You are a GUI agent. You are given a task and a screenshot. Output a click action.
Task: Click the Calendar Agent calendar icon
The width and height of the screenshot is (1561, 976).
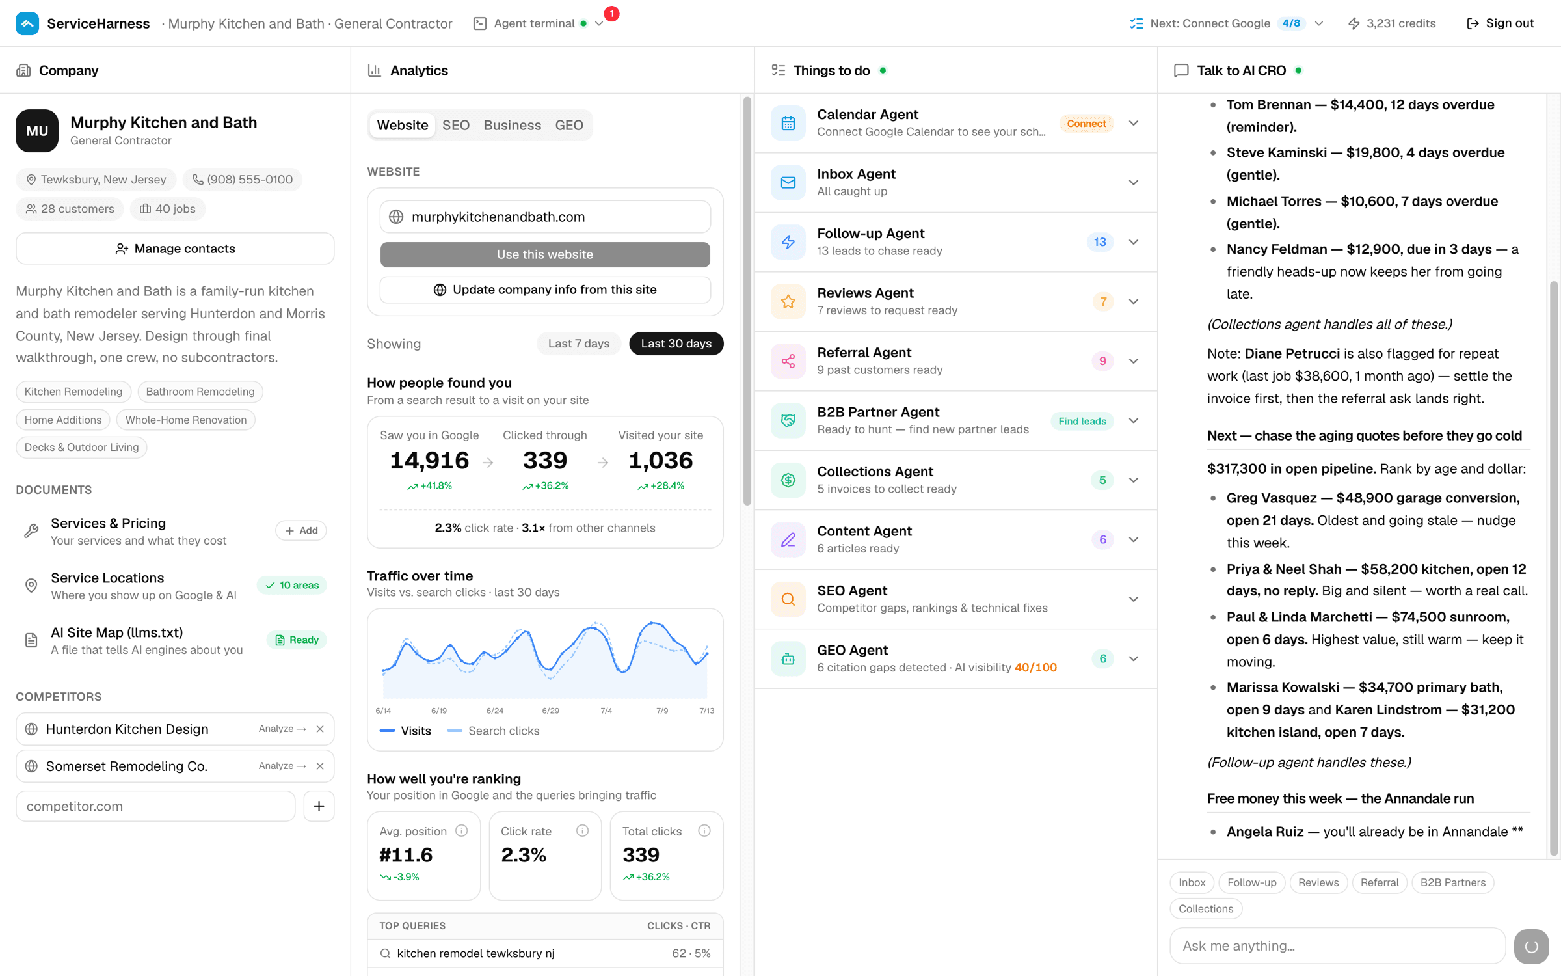(788, 123)
